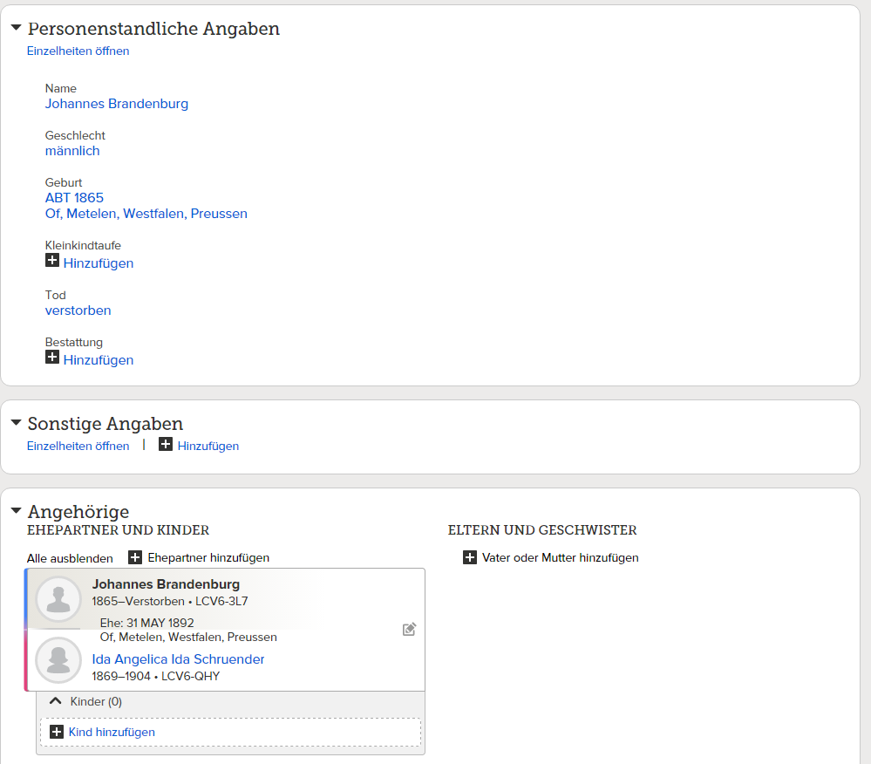This screenshot has height=764, width=871.
Task: Click Ehepartner hinzufügen text
Action: tap(208, 558)
